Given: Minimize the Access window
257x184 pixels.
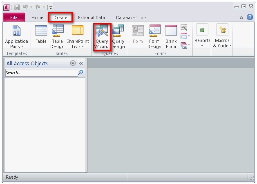Looking at the screenshot, I should tap(237, 7).
